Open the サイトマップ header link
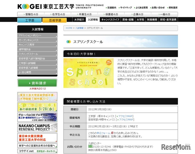 click(125, 8)
